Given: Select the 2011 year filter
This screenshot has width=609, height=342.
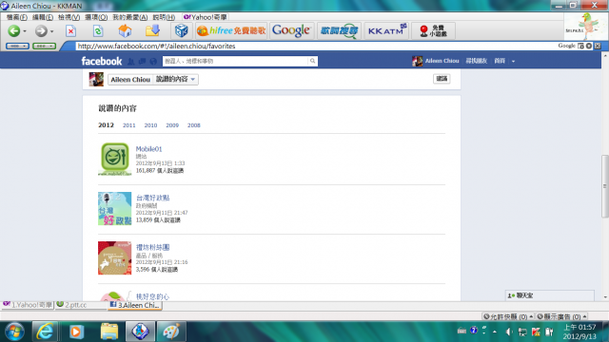Looking at the screenshot, I should click(x=129, y=125).
